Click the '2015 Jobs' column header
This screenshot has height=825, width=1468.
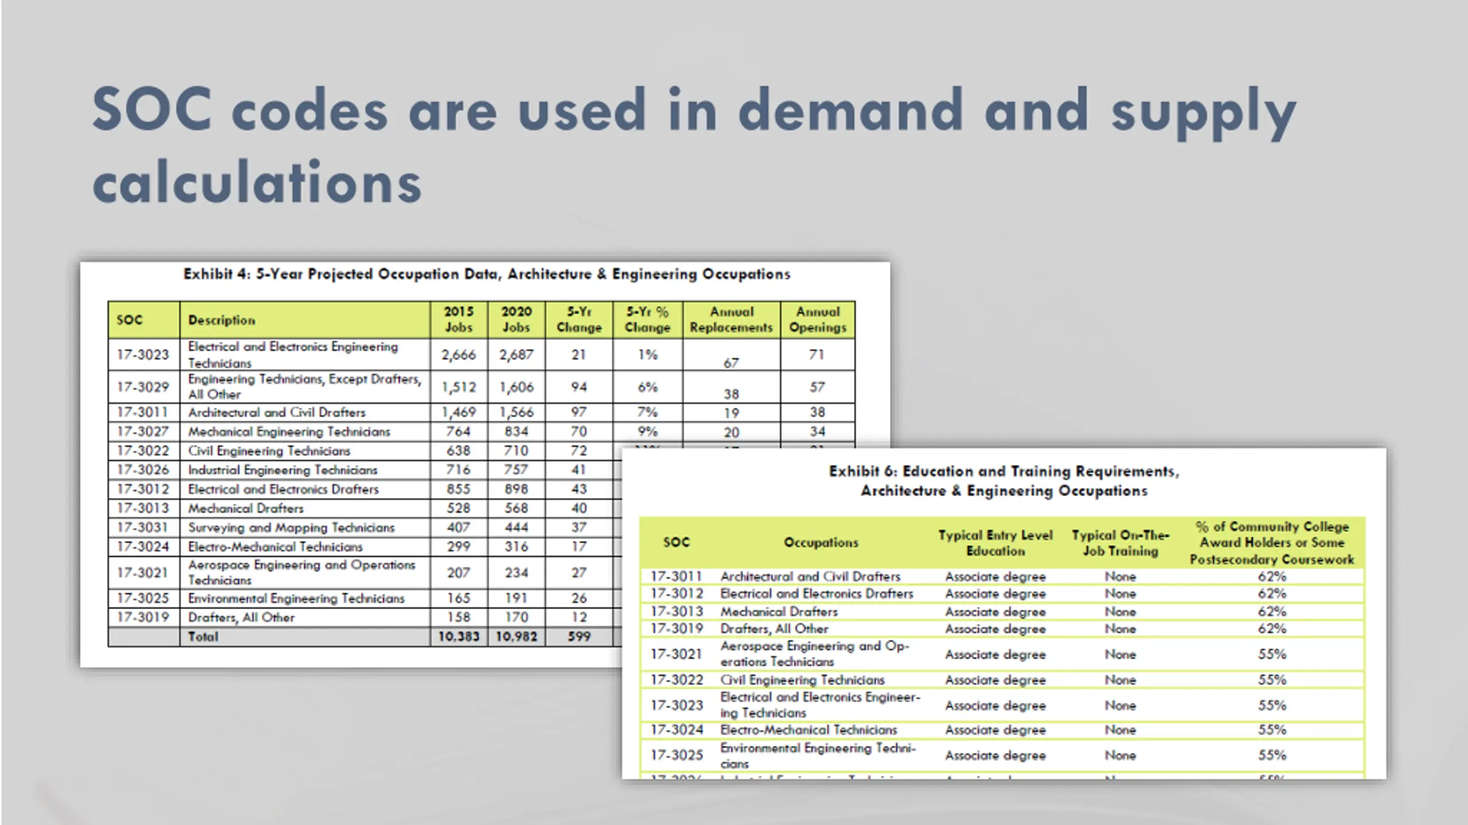(x=459, y=320)
